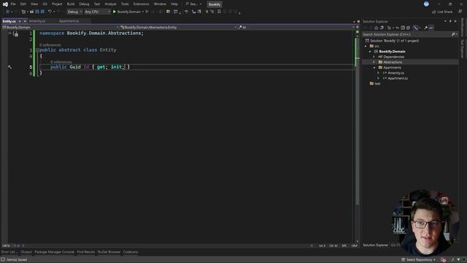Screen dimensions: 467x263
Task: Open the Package Manager Console tab
Action: click(x=54, y=252)
